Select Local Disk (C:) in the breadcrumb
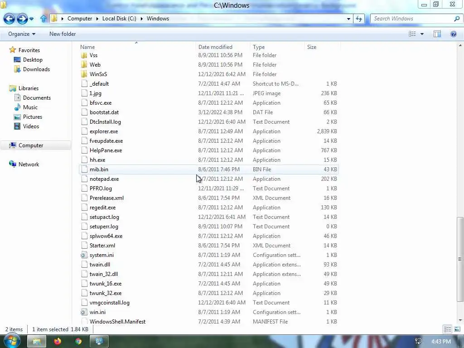Viewport: 464px width, 348px height. point(119,18)
